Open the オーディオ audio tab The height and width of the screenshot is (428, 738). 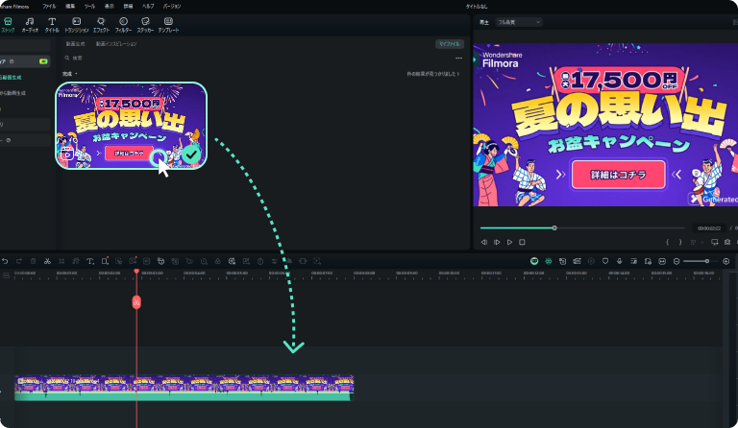(x=30, y=24)
